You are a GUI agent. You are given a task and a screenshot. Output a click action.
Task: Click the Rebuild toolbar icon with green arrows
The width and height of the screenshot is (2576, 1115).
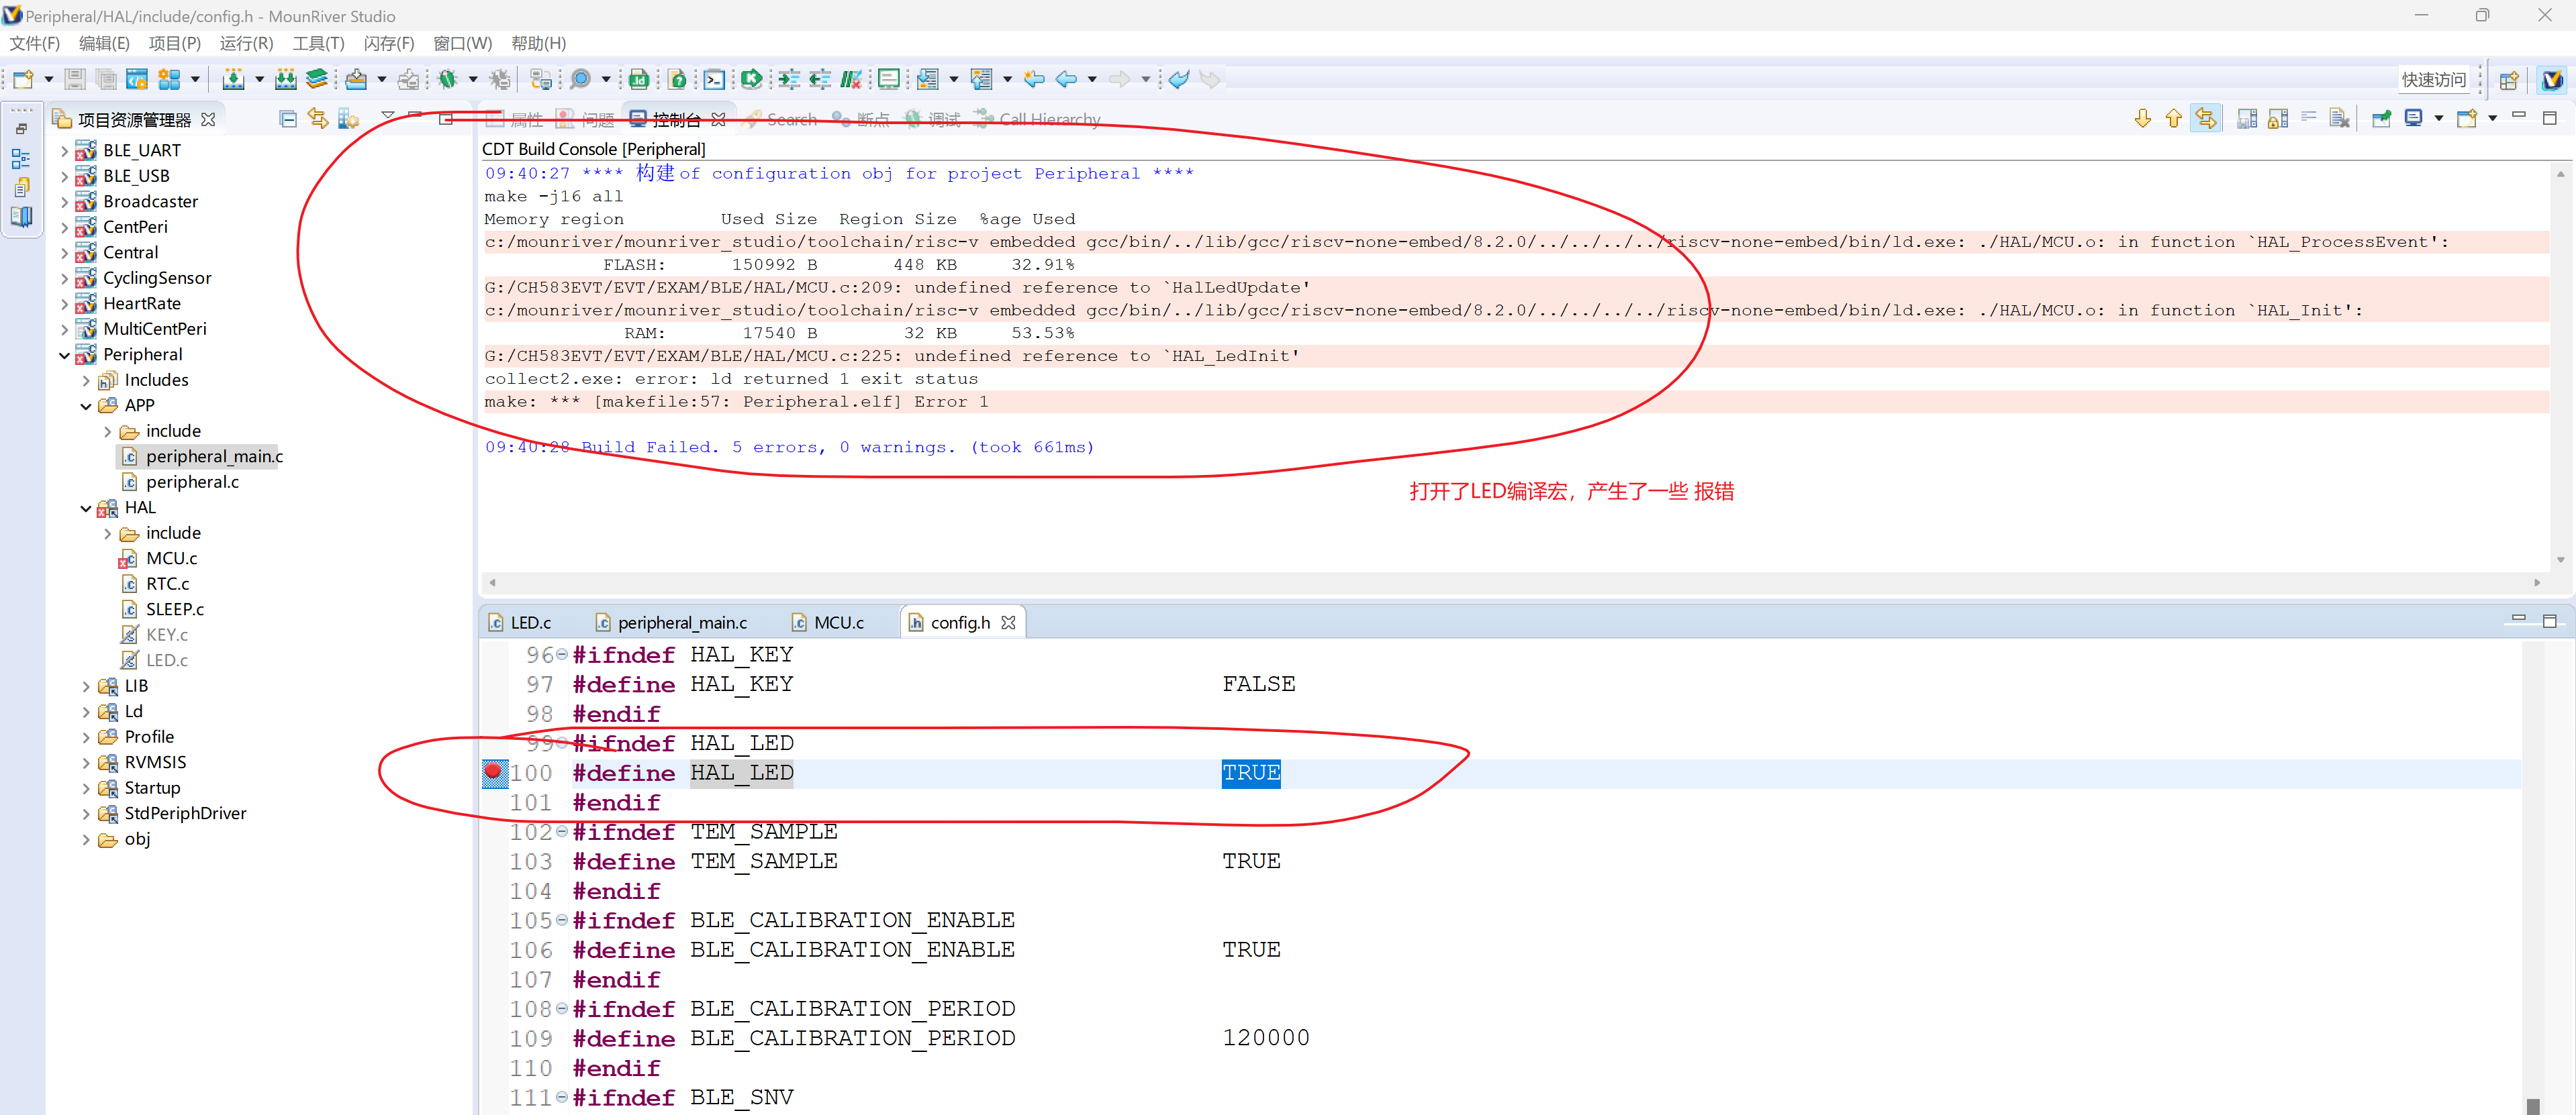pos(286,79)
